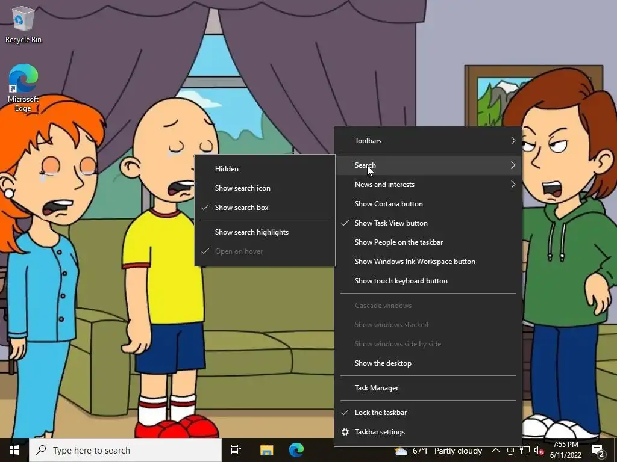
Task: Click the arrow beside News and interests
Action: pyautogui.click(x=513, y=185)
